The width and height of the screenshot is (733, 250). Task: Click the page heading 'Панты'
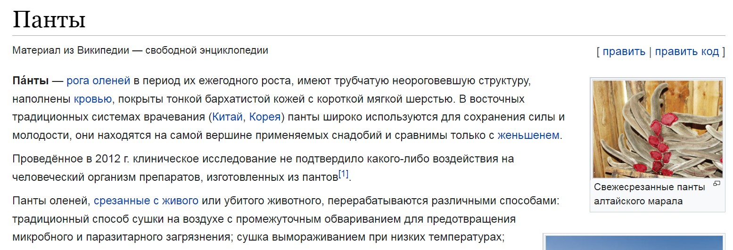(49, 20)
